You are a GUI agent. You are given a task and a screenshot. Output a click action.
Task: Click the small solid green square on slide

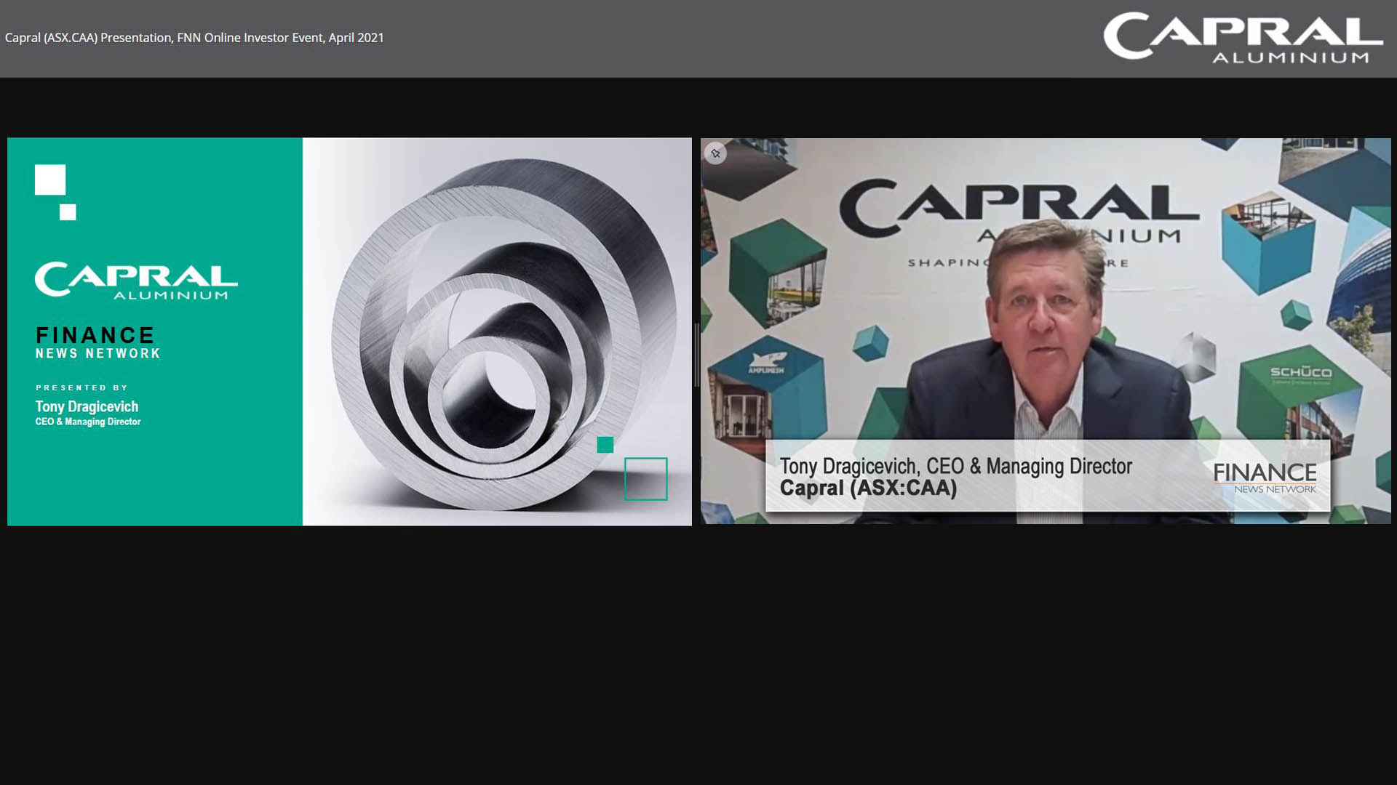(x=605, y=445)
